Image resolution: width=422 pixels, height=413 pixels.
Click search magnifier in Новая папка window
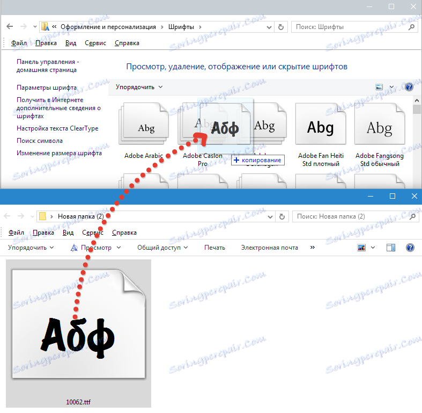(x=412, y=216)
